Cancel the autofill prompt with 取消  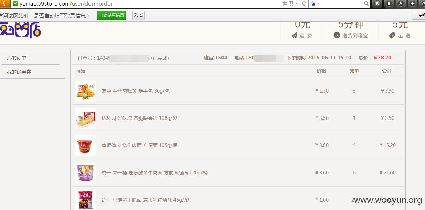(139, 16)
